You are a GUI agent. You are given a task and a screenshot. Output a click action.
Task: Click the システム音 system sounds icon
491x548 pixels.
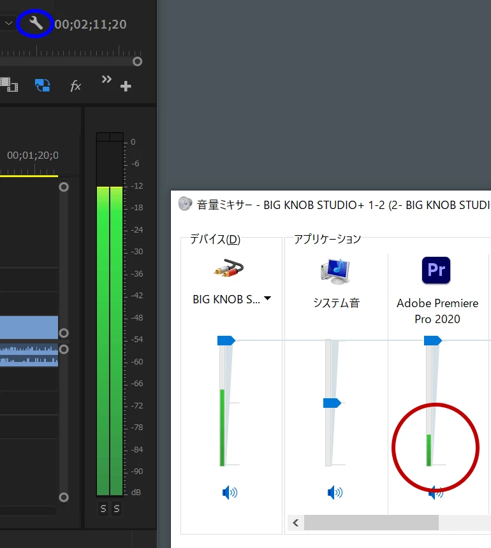pyautogui.click(x=335, y=271)
